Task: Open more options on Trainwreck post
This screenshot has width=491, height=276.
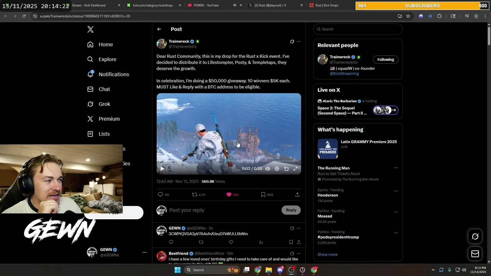Action: pos(299,41)
